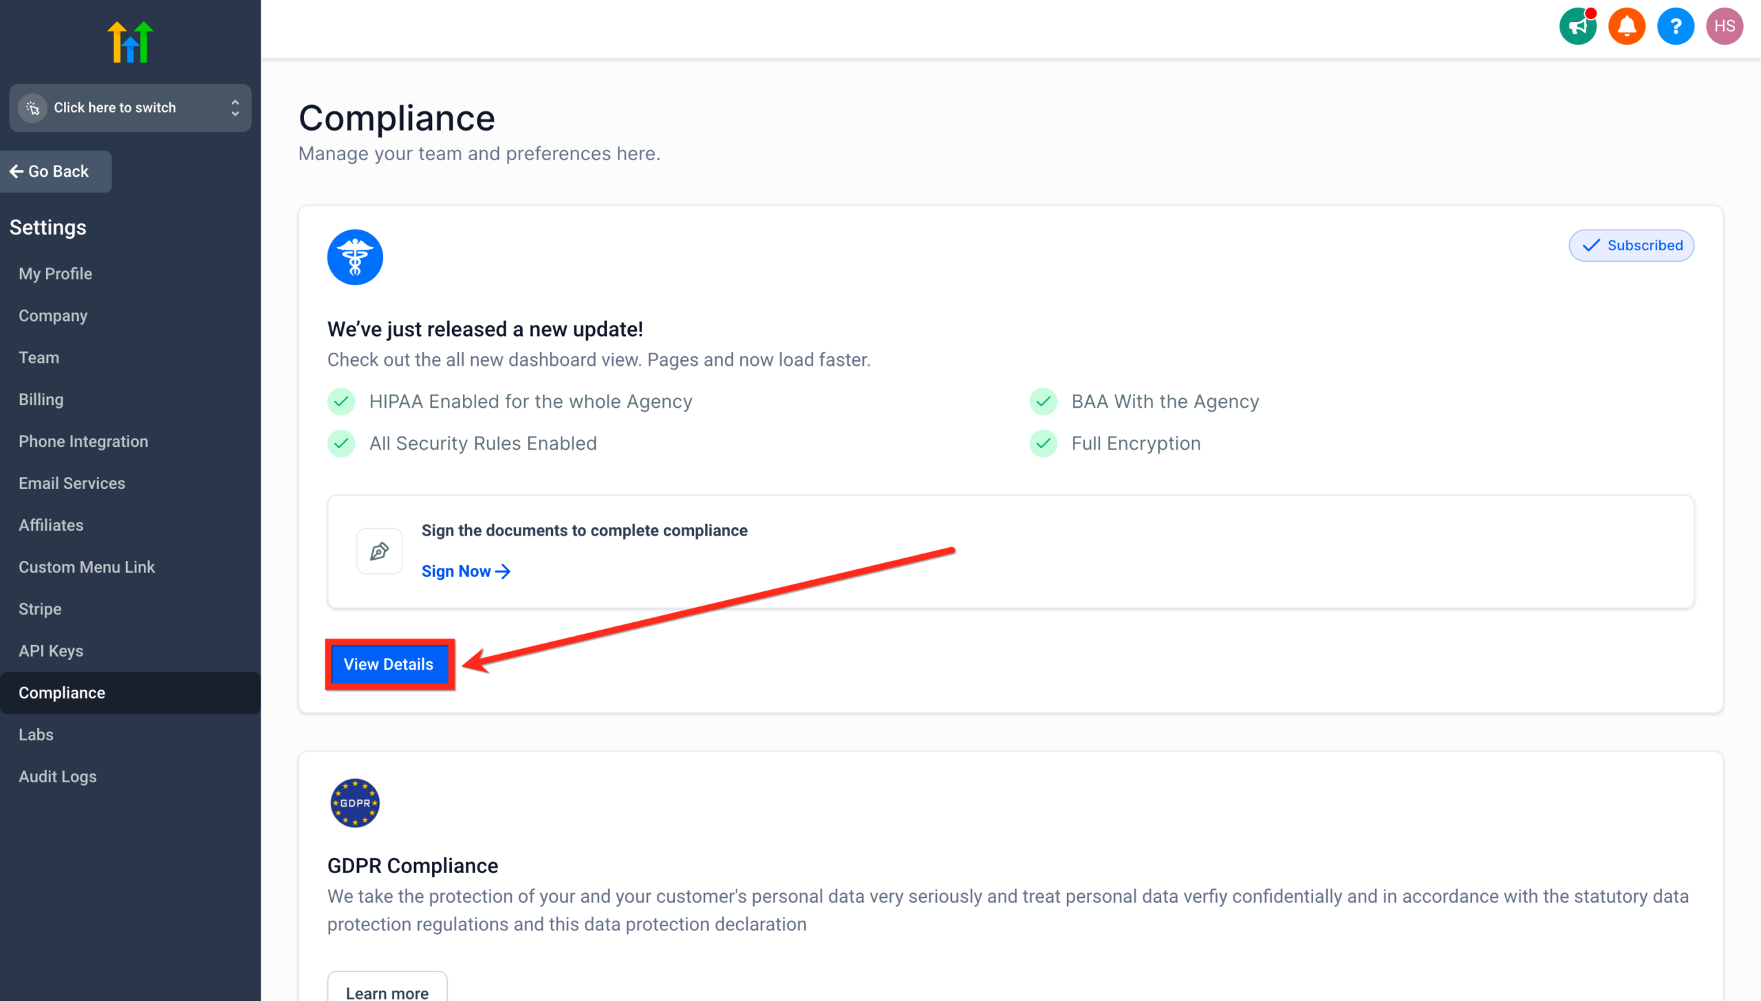Click the GoHighLevel arrows logo
Image resolution: width=1761 pixels, height=1001 pixels.
pyautogui.click(x=129, y=41)
